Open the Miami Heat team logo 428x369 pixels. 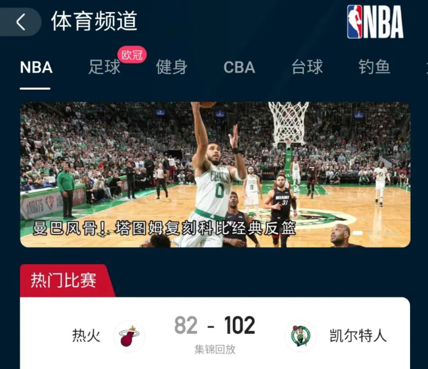point(129,336)
